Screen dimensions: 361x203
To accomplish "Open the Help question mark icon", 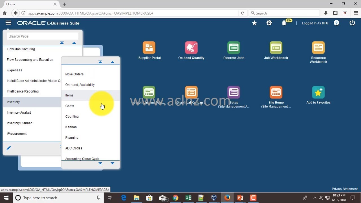I will 336,23.
